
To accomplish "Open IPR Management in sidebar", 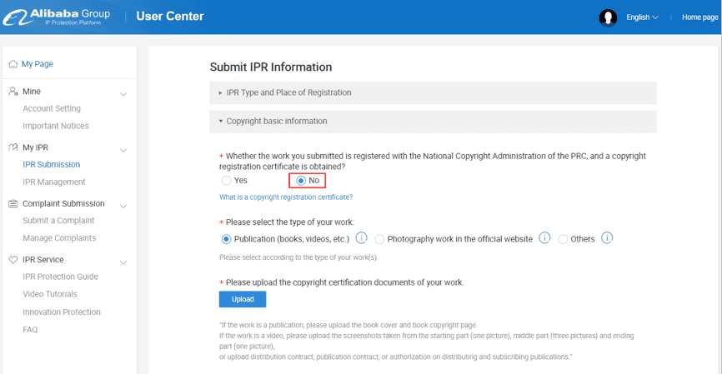I will (x=54, y=182).
